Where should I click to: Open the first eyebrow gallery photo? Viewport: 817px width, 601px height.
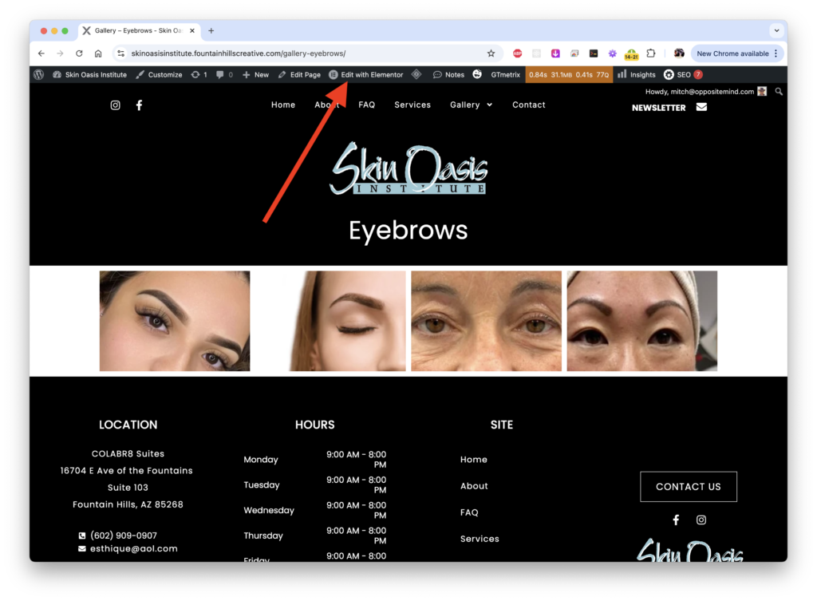[x=175, y=321]
